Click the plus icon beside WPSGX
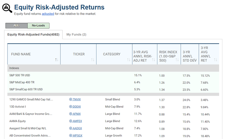Screen dimensions: 225x139 [71, 136]
